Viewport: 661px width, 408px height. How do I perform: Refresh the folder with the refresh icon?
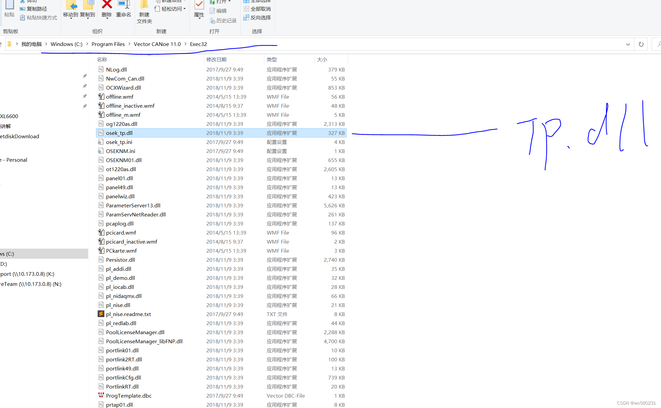pos(641,44)
